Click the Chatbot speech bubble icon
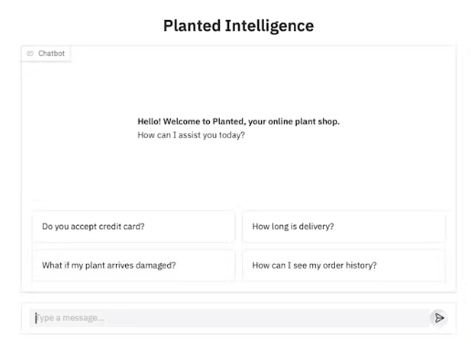471x349 pixels. (30, 54)
